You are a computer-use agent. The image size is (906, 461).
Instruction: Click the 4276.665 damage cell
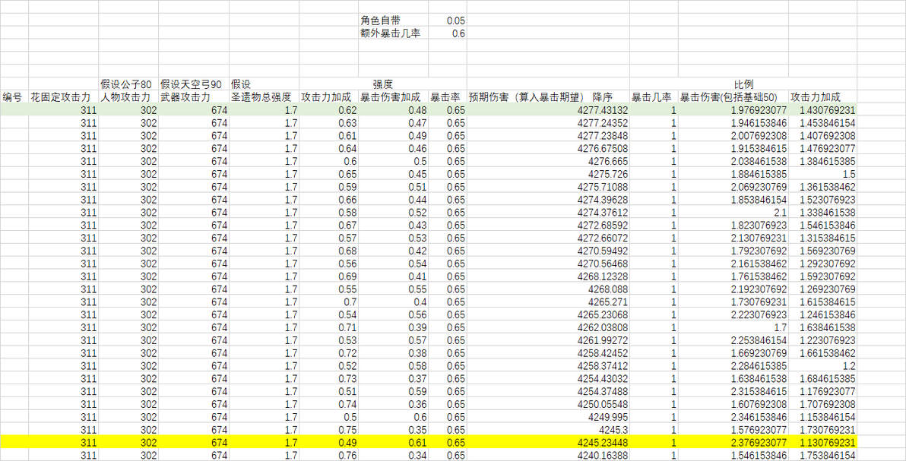coord(548,160)
